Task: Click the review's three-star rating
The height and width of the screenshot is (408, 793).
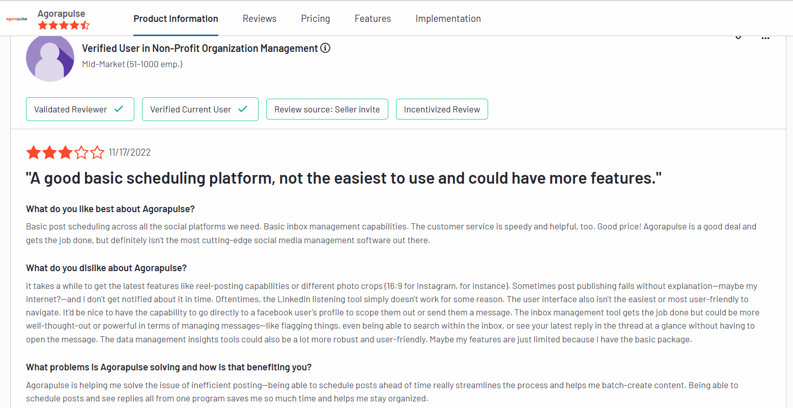Action: (x=65, y=152)
